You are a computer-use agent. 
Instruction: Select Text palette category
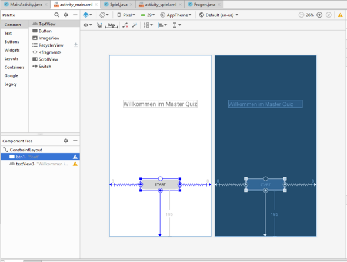point(15,33)
